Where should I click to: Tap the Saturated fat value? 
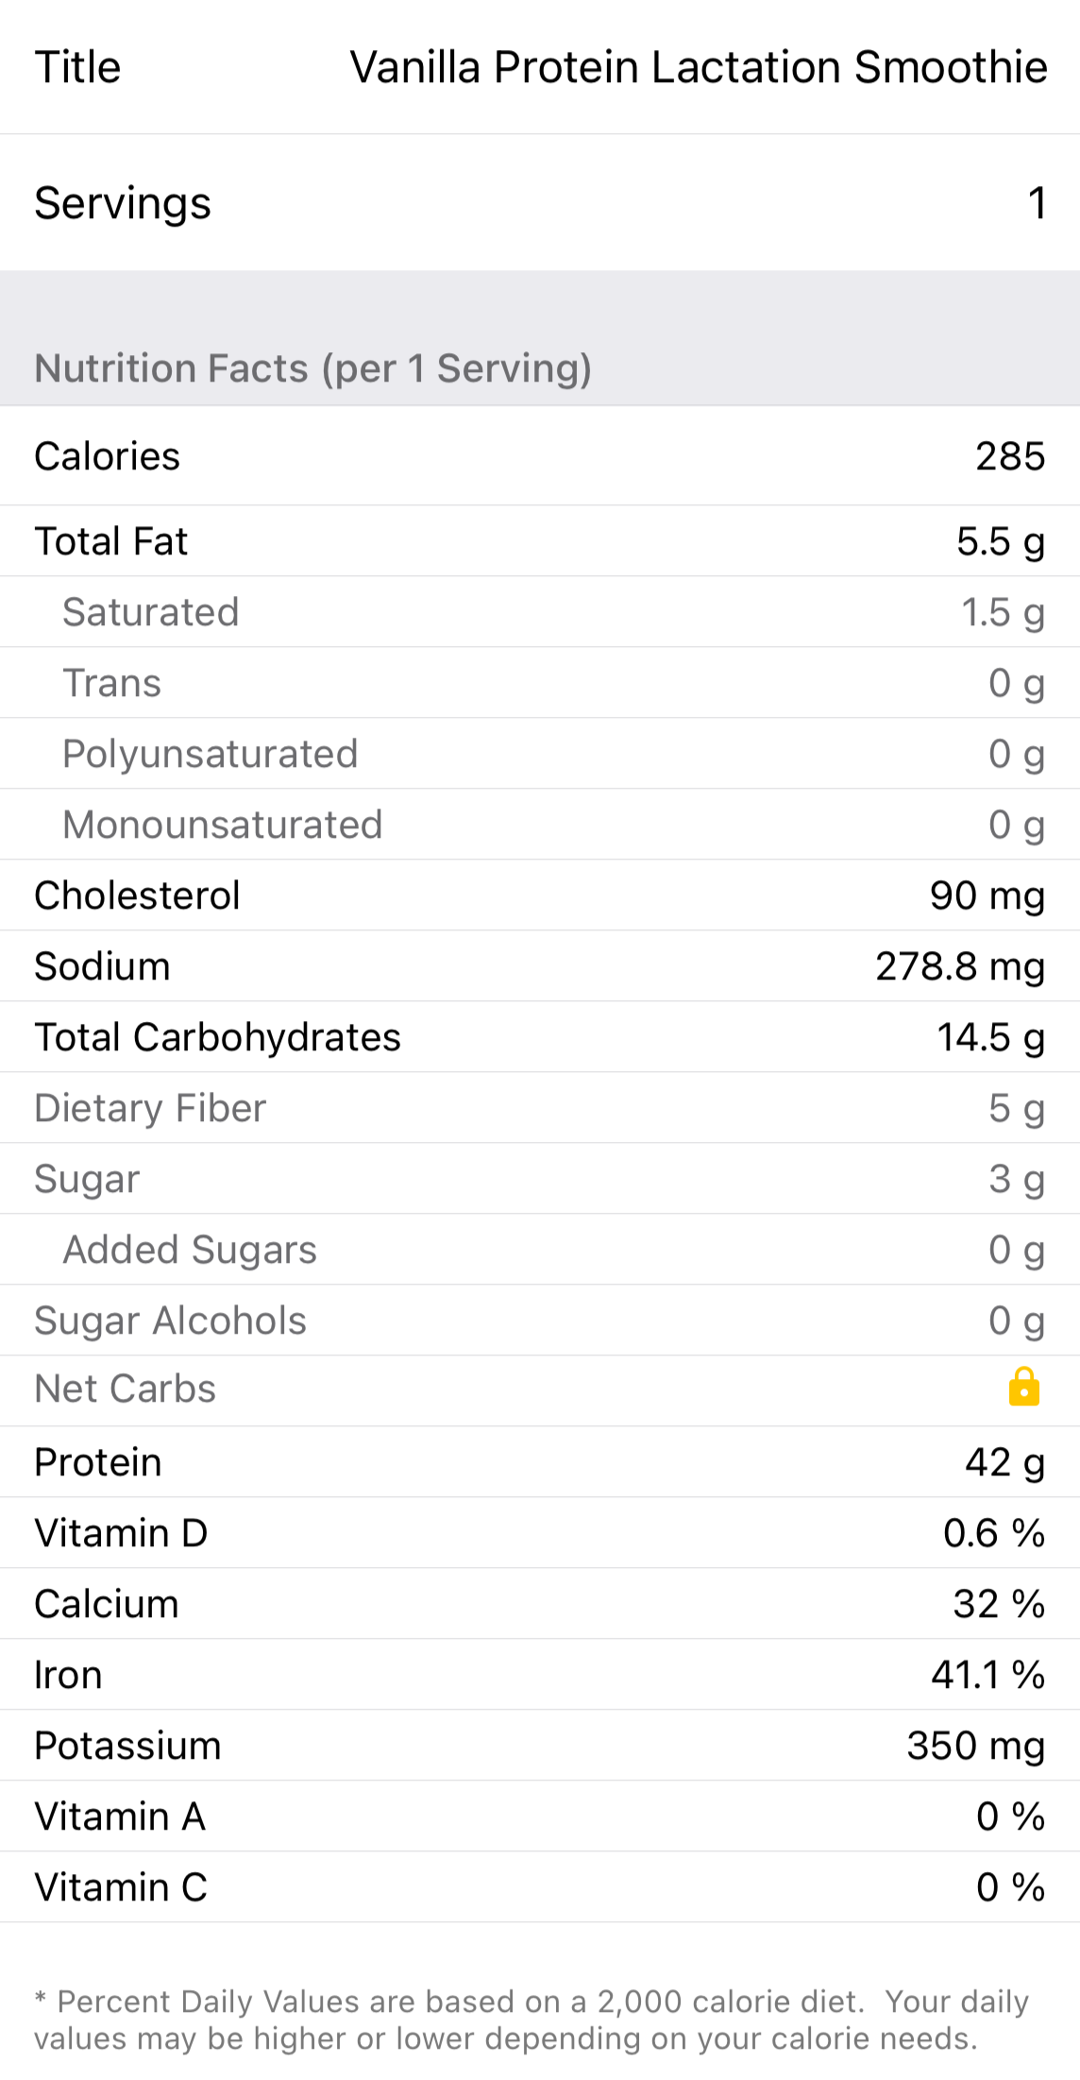tap(1002, 612)
